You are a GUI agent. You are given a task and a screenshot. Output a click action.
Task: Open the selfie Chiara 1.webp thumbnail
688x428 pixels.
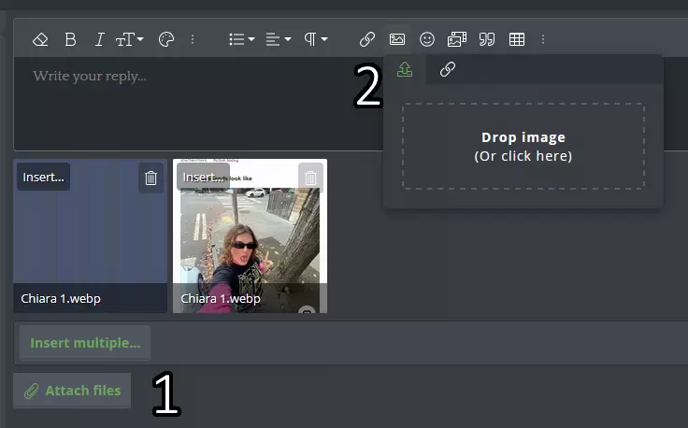pos(251,236)
